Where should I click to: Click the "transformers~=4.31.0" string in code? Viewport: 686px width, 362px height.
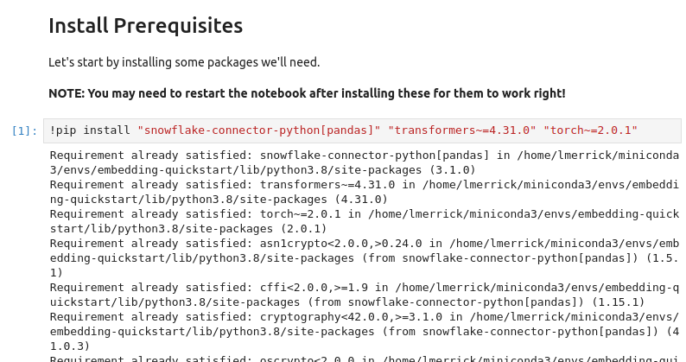tap(461, 130)
